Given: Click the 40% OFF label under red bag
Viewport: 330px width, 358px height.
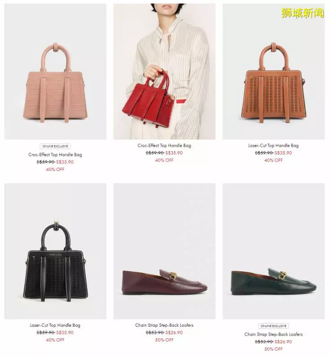Looking at the screenshot, I should tap(165, 160).
